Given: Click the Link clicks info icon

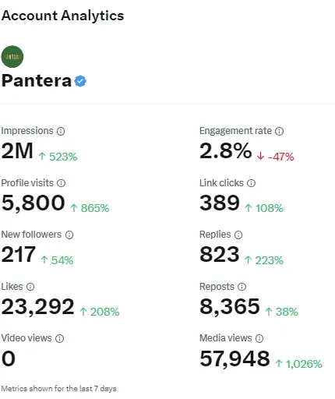Looking at the screenshot, I should click(251, 183).
